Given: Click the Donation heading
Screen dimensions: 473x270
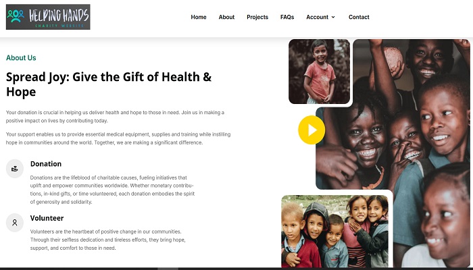Looking at the screenshot, I should point(46,164).
